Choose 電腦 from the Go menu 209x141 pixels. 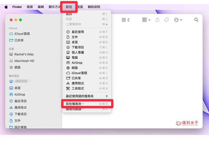point(87,57)
